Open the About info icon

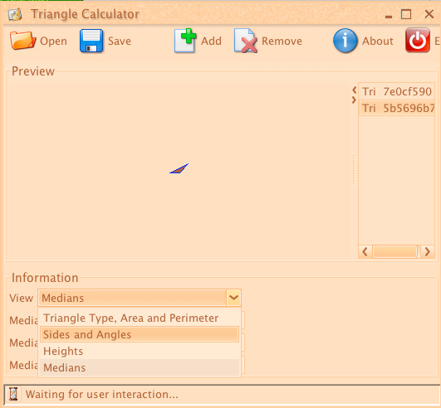(x=345, y=41)
